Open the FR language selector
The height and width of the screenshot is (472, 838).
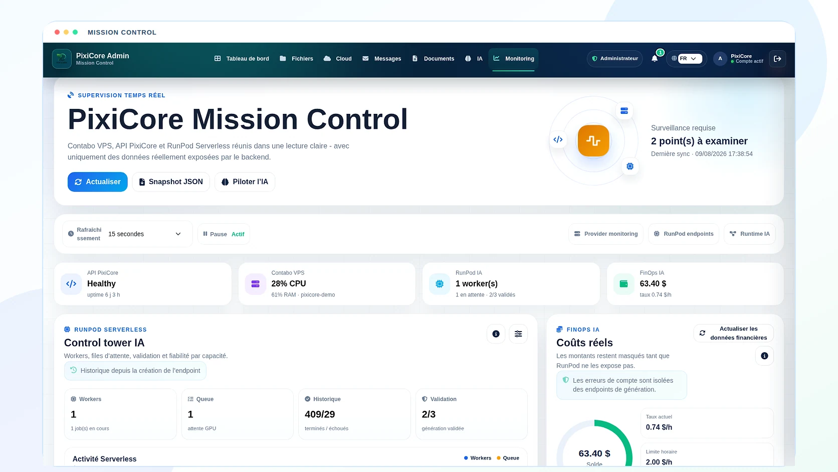[x=690, y=59]
